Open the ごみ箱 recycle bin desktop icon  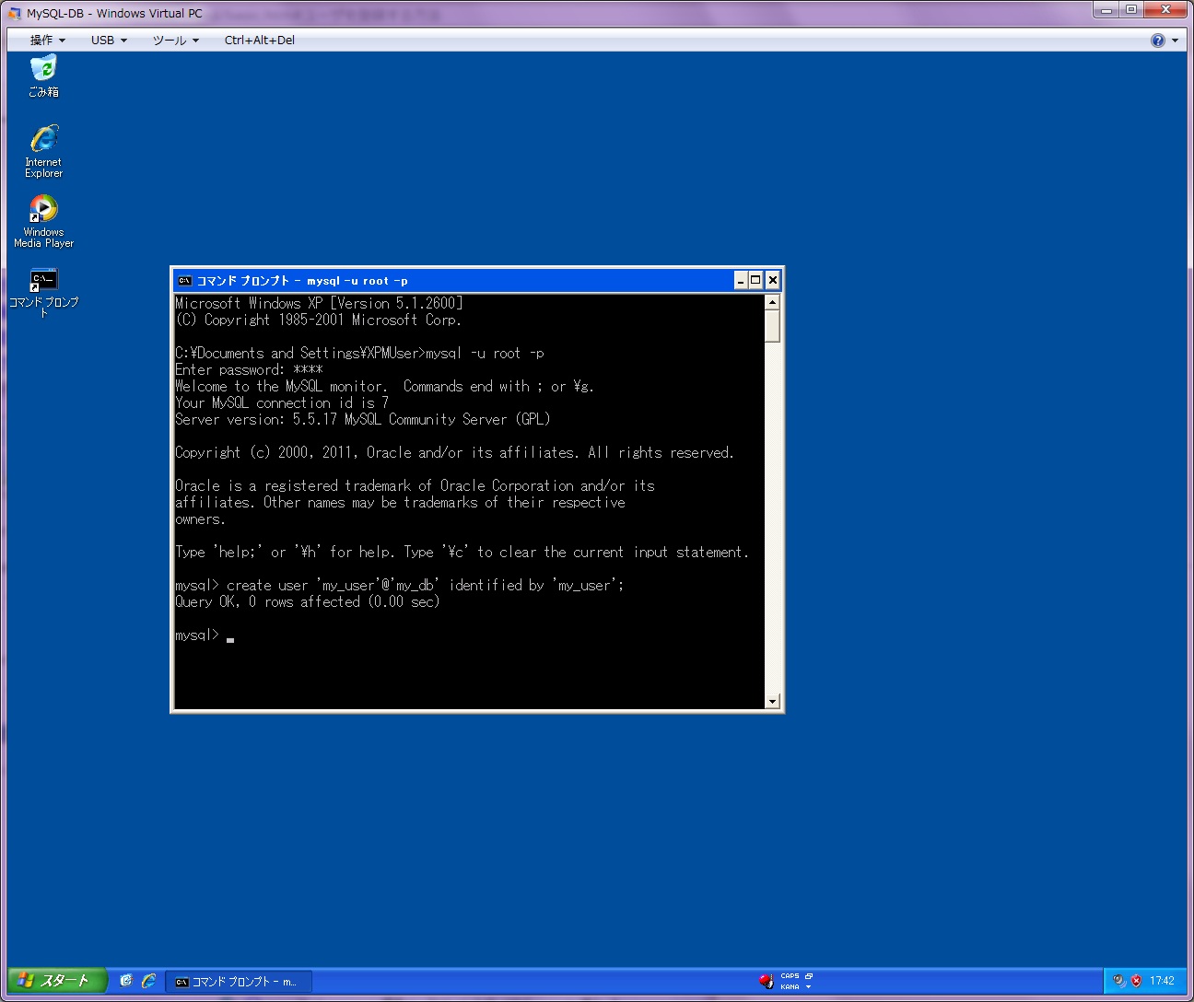point(43,76)
